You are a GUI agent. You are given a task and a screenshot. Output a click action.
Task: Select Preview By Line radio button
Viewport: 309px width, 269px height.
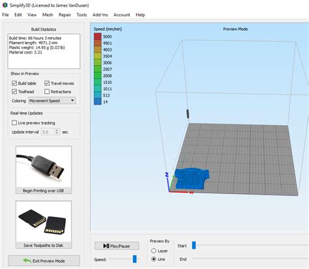pyautogui.click(x=154, y=259)
